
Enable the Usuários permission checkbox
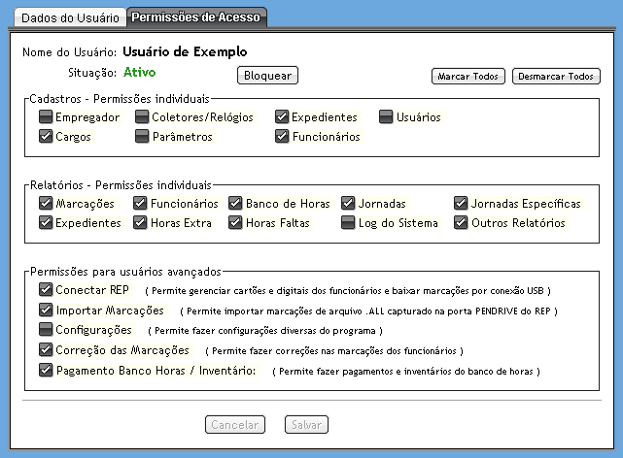pyautogui.click(x=386, y=117)
